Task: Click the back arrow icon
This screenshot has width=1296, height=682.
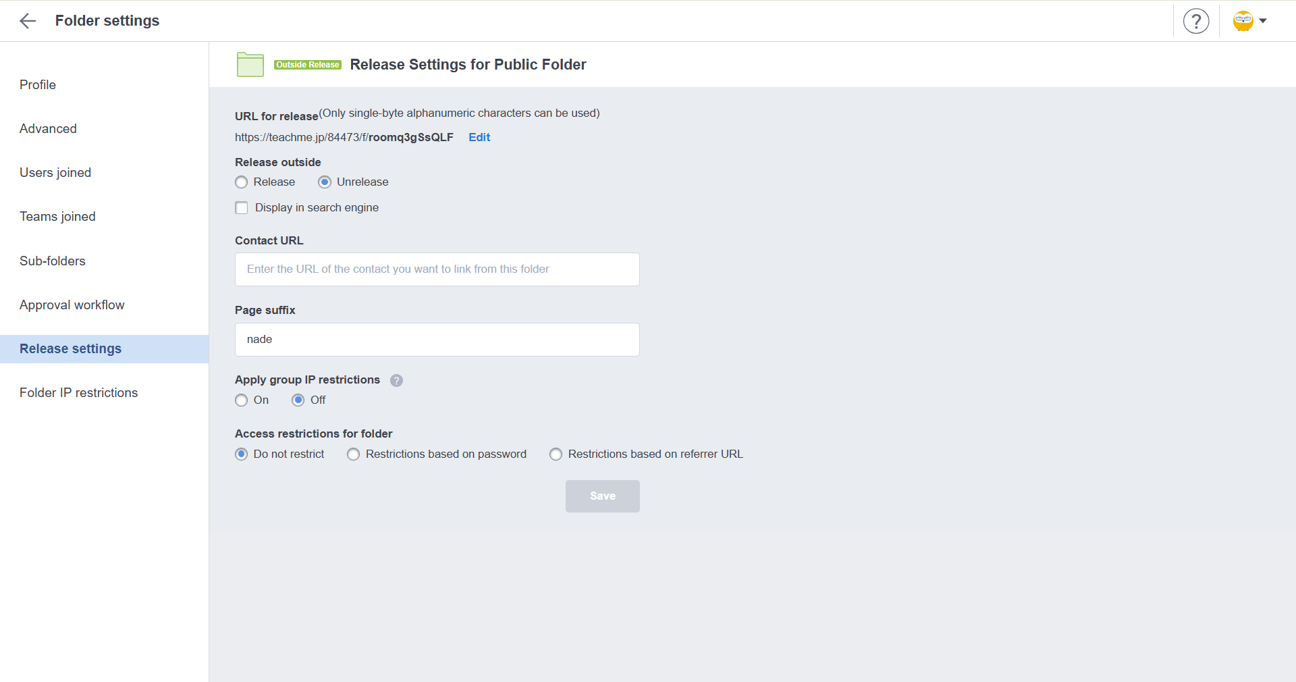Action: point(28,21)
